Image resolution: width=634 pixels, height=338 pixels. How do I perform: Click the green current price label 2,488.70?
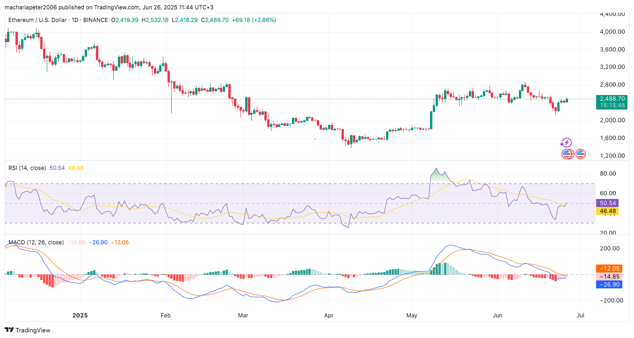coord(612,99)
